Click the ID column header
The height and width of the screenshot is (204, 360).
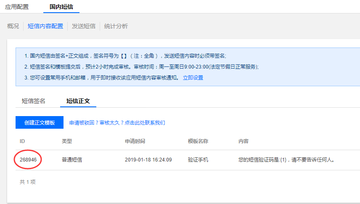click(22, 141)
